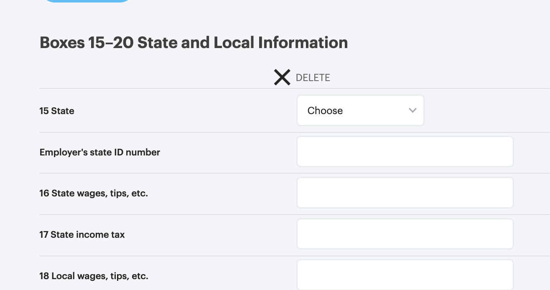The height and width of the screenshot is (290, 550).
Task: Remove state entry via the black X
Action: tap(282, 77)
